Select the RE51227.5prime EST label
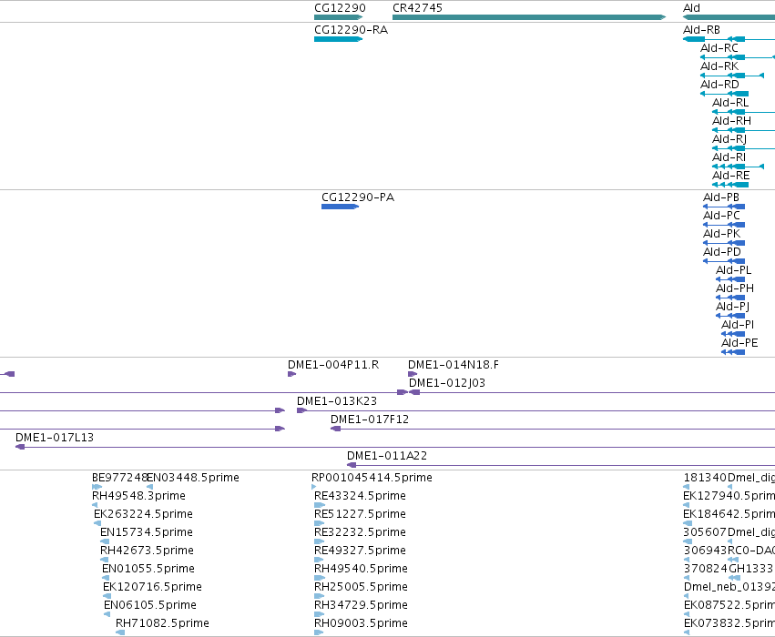The image size is (775, 637). click(x=360, y=514)
